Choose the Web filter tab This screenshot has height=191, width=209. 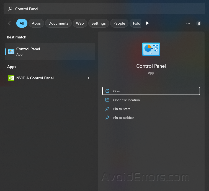[80, 23]
